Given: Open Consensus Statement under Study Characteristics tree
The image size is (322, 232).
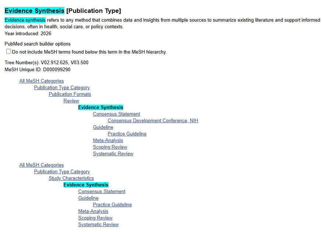Looking at the screenshot, I should tap(102, 191).
